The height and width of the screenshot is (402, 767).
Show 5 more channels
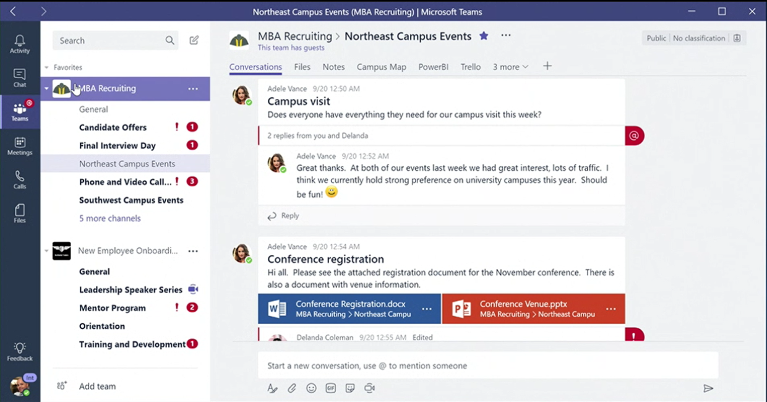(x=110, y=218)
